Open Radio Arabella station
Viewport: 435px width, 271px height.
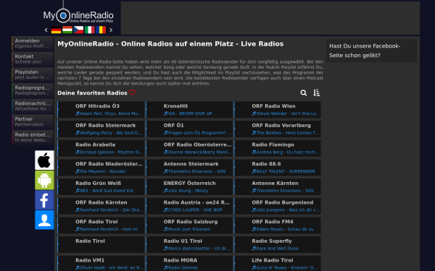[101, 148]
